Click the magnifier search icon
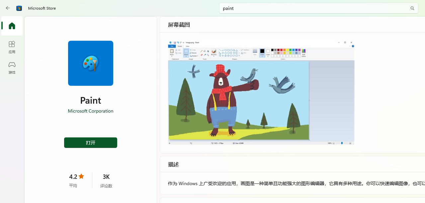Image resolution: width=425 pixels, height=203 pixels. [x=412, y=8]
